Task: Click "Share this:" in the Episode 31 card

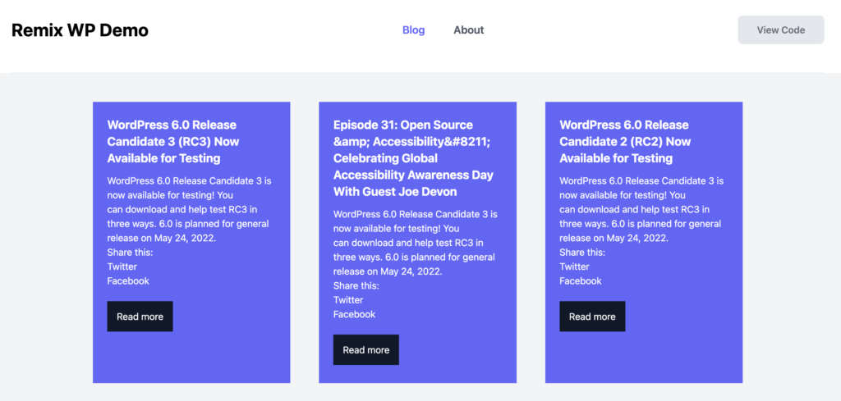Action: point(356,286)
